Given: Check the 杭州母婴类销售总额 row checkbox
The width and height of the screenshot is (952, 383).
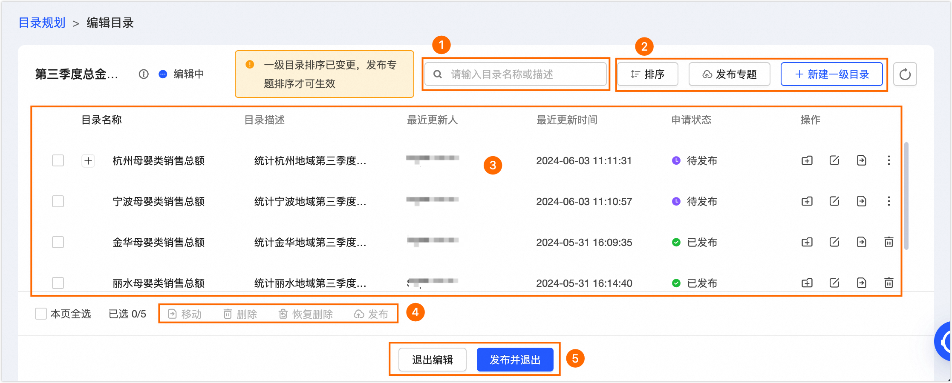Looking at the screenshot, I should tap(58, 160).
